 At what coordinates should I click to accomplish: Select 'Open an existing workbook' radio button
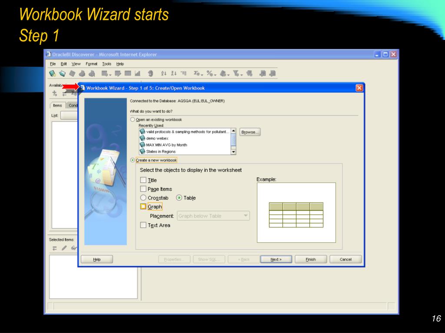[x=132, y=120]
